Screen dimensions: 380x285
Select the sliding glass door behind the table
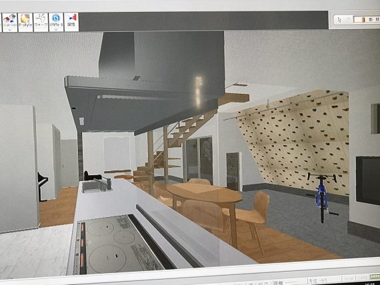point(198,160)
